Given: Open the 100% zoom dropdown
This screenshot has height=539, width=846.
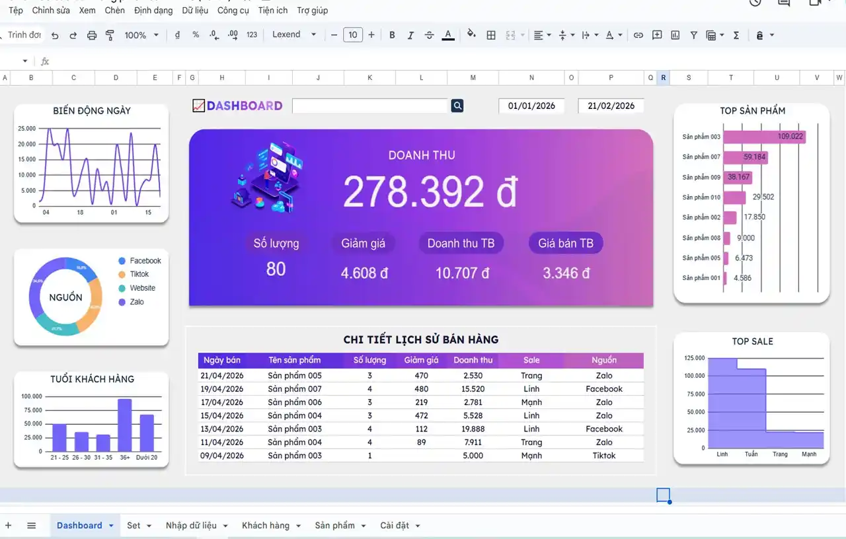Looking at the screenshot, I should (141, 35).
